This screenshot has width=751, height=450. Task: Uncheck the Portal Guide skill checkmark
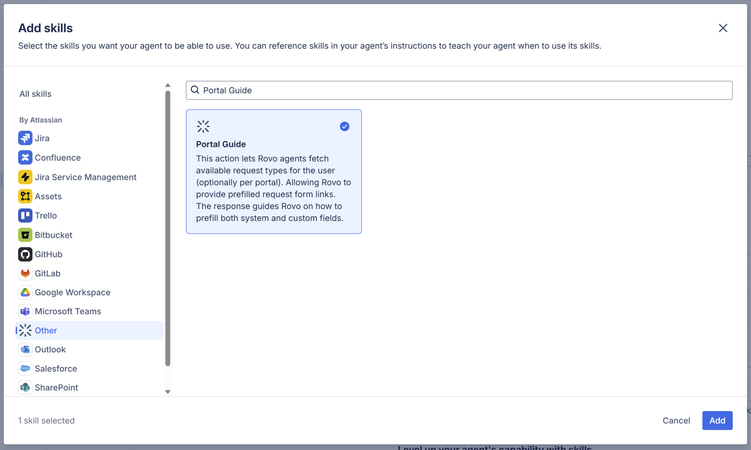(x=344, y=127)
